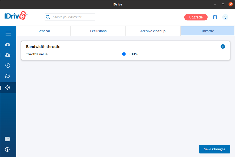Open the Scheduler clock icon
235x157 pixels.
tap(8, 65)
